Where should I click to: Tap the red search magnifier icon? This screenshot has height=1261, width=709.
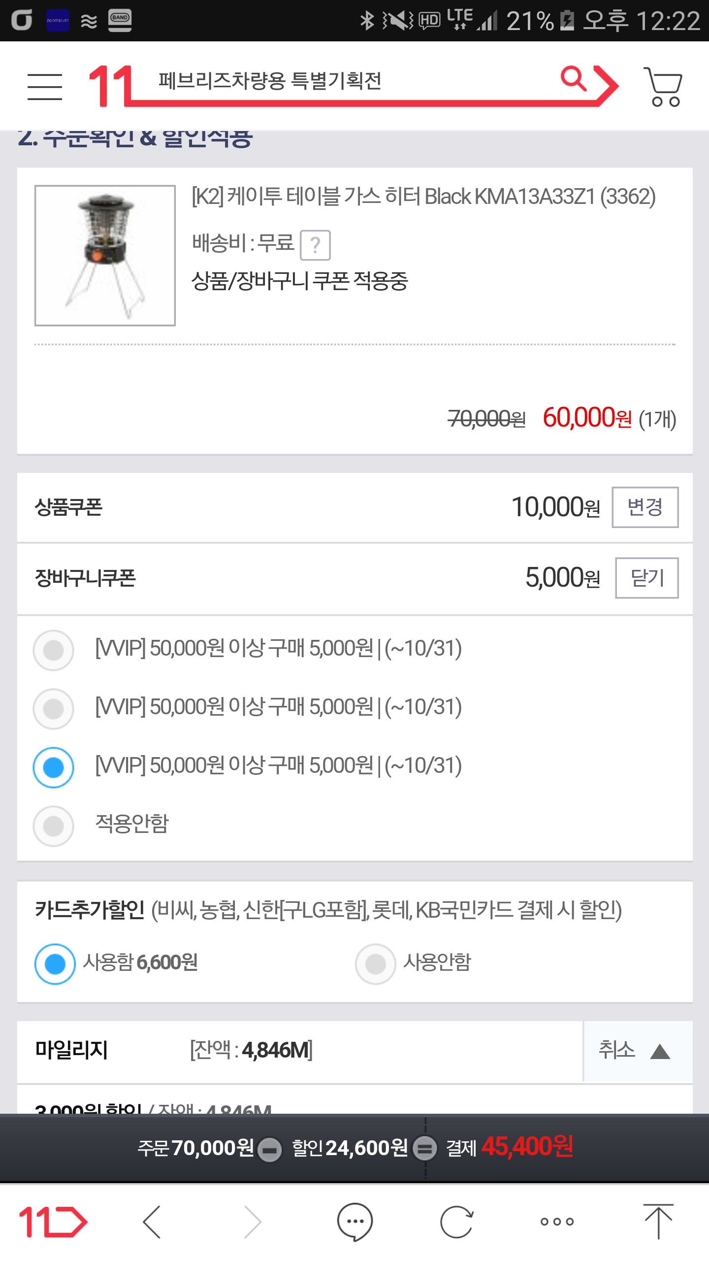pos(574,79)
